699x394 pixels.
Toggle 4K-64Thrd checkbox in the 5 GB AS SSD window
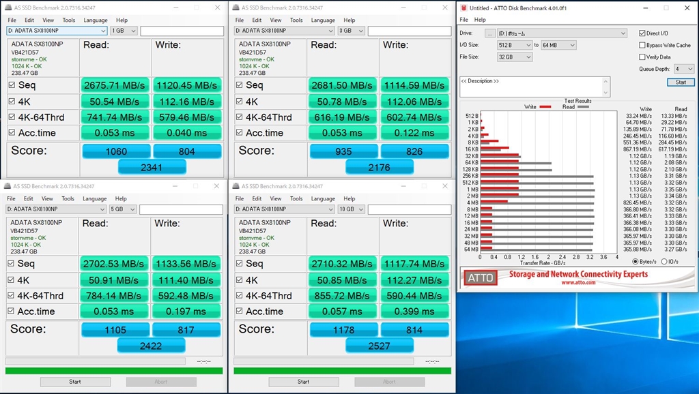click(11, 295)
